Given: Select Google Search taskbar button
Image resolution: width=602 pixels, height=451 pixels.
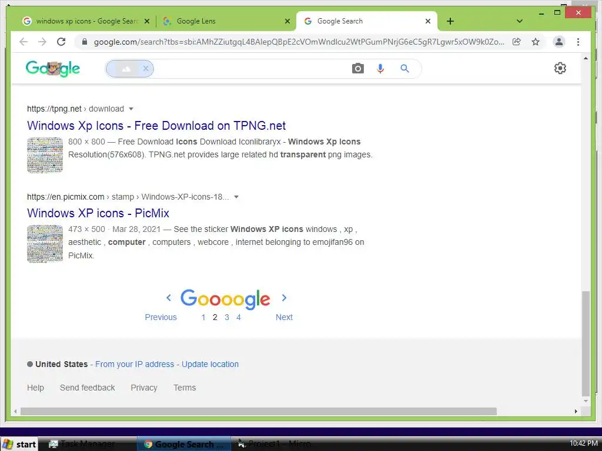Looking at the screenshot, I should point(184,444).
